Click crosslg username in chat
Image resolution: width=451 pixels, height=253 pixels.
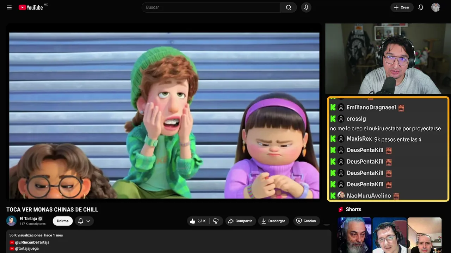pos(356,119)
